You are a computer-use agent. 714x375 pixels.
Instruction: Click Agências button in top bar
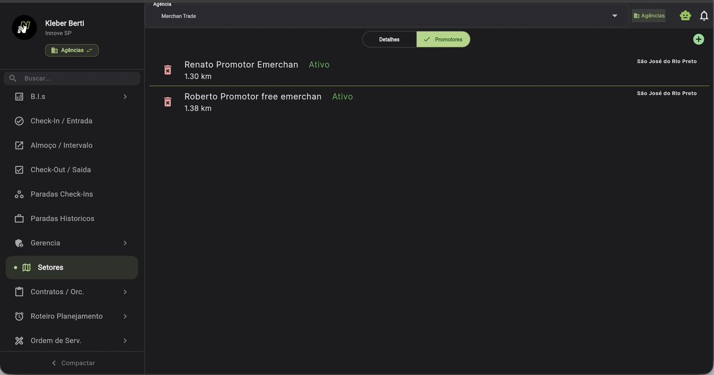coord(649,16)
